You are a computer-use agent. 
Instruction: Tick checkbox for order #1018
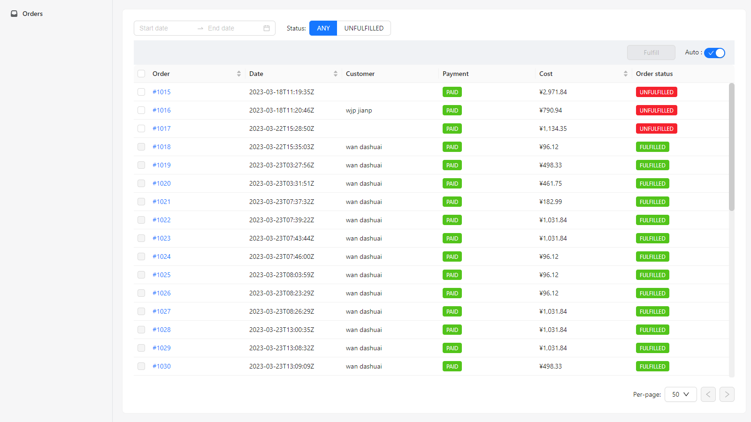[141, 147]
